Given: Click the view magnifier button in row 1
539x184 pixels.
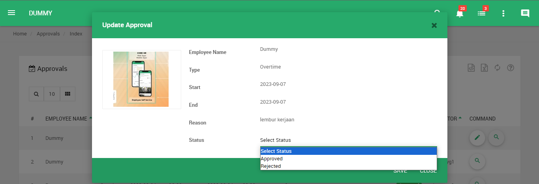Looking at the screenshot, I should [496, 138].
